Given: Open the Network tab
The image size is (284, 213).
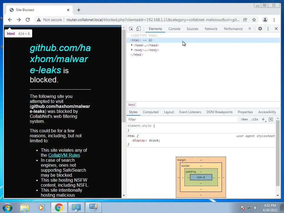Looking at the screenshot, I should click(211, 29).
